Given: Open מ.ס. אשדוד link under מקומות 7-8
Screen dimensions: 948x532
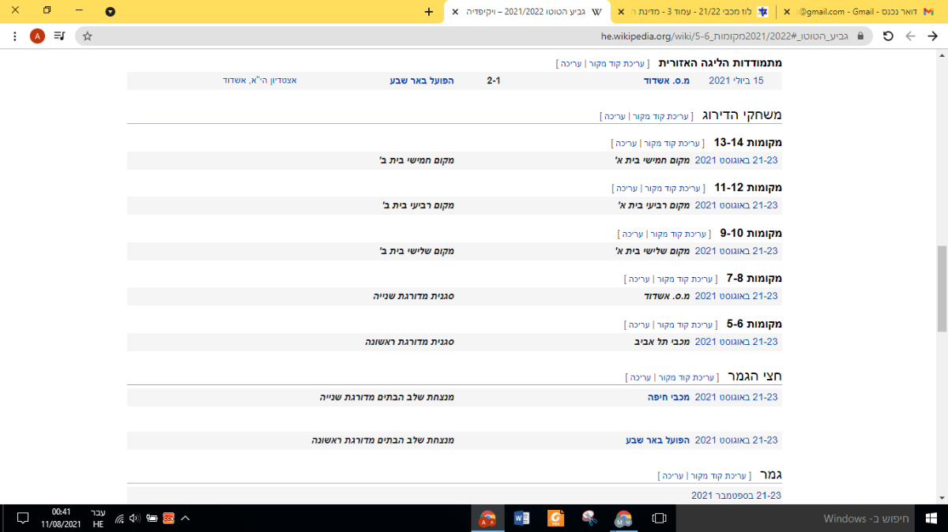Looking at the screenshot, I should point(668,296).
